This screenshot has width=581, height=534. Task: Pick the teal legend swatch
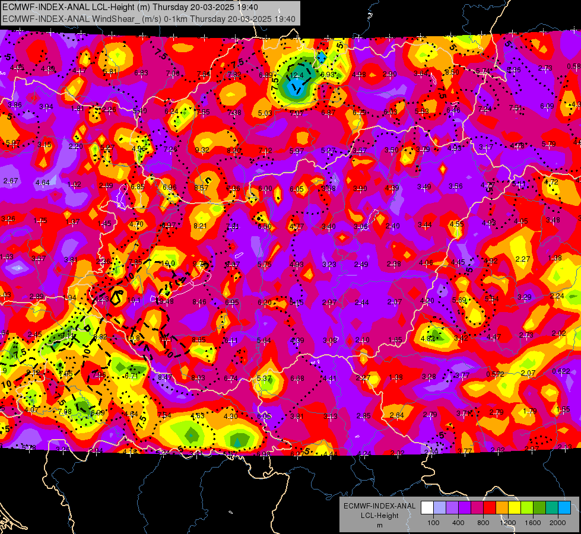tap(552, 507)
